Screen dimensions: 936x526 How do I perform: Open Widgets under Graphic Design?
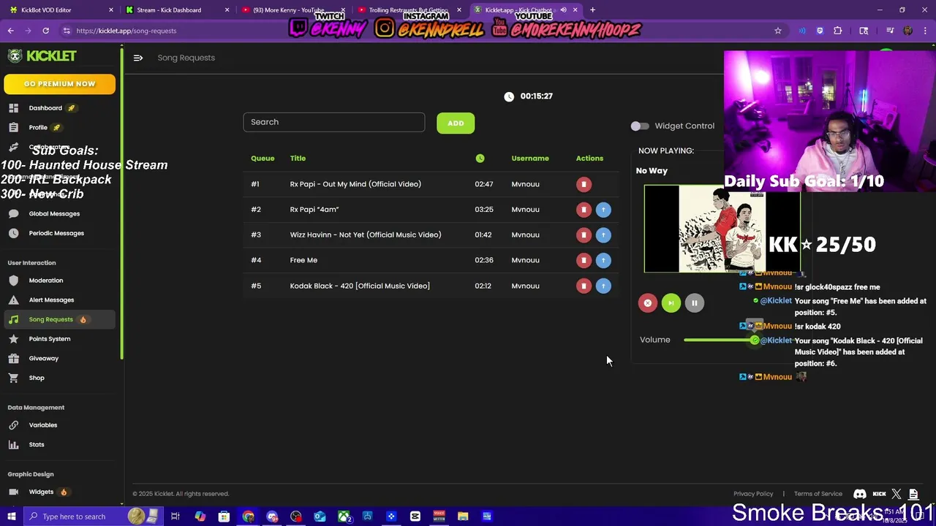[x=41, y=492]
